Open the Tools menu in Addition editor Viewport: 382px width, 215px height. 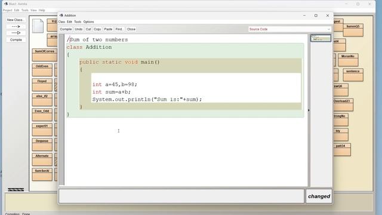[x=78, y=21]
